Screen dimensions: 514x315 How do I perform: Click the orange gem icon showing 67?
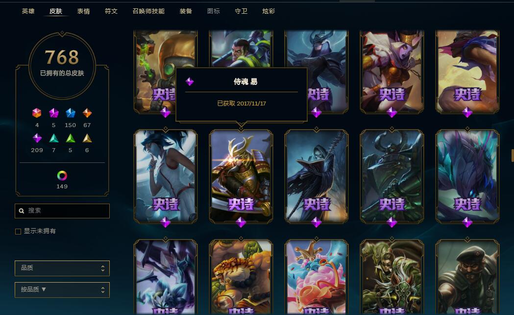coord(87,113)
